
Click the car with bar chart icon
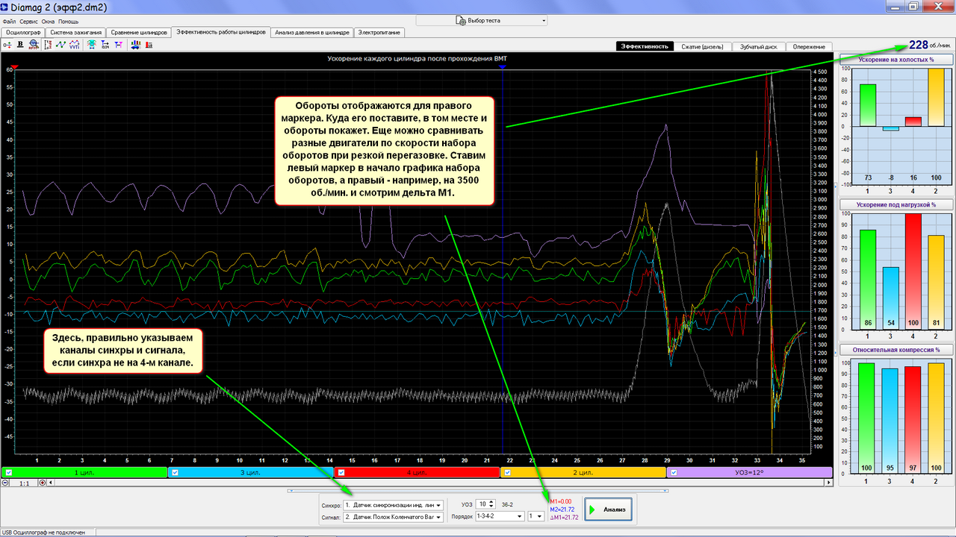(x=136, y=45)
